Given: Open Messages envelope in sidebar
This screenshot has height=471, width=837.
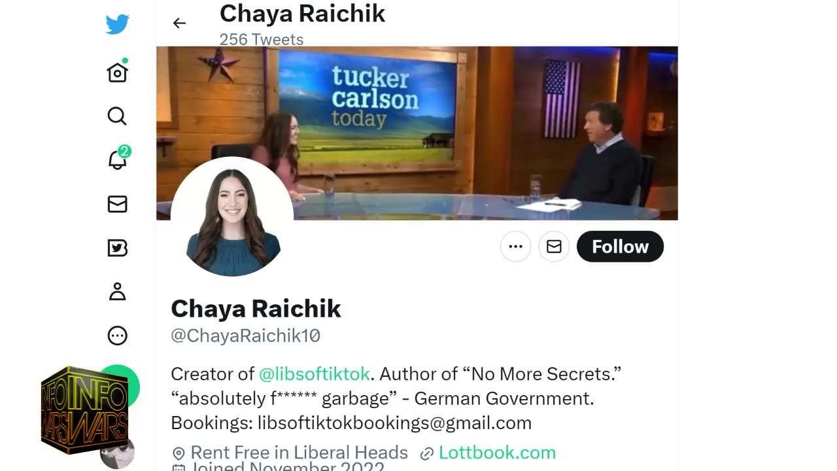Looking at the screenshot, I should (117, 204).
